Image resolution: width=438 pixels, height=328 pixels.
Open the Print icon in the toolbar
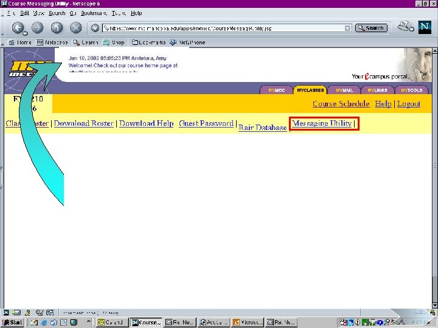pyautogui.click(x=403, y=26)
